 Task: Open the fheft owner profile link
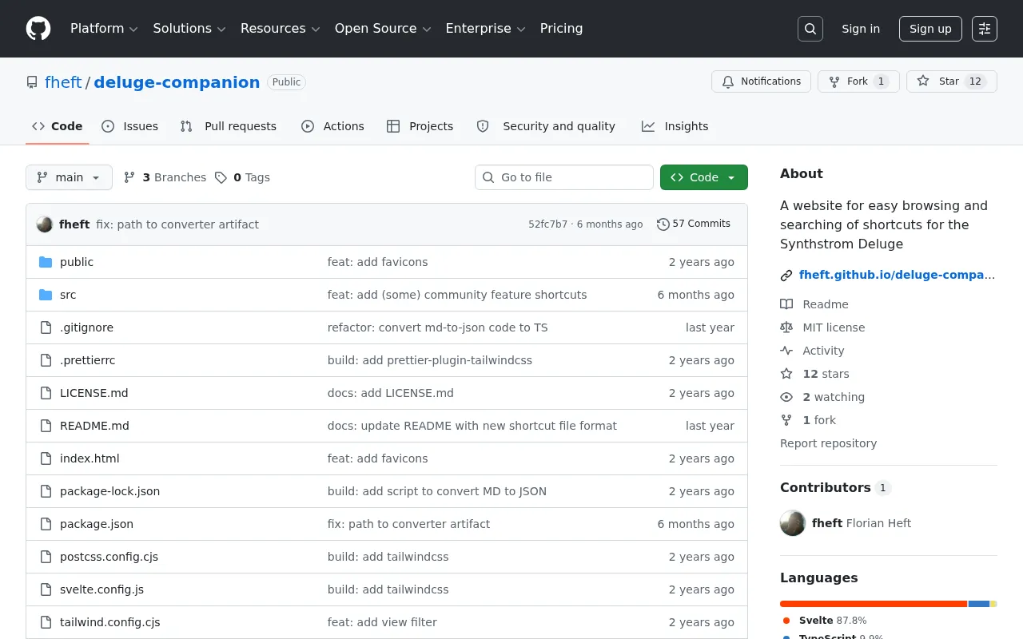click(x=63, y=82)
